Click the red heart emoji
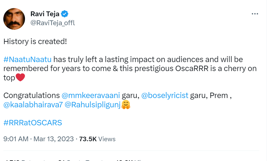The height and width of the screenshot is (161, 273). [20, 78]
